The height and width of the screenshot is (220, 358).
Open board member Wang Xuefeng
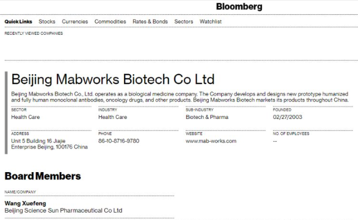25,203
